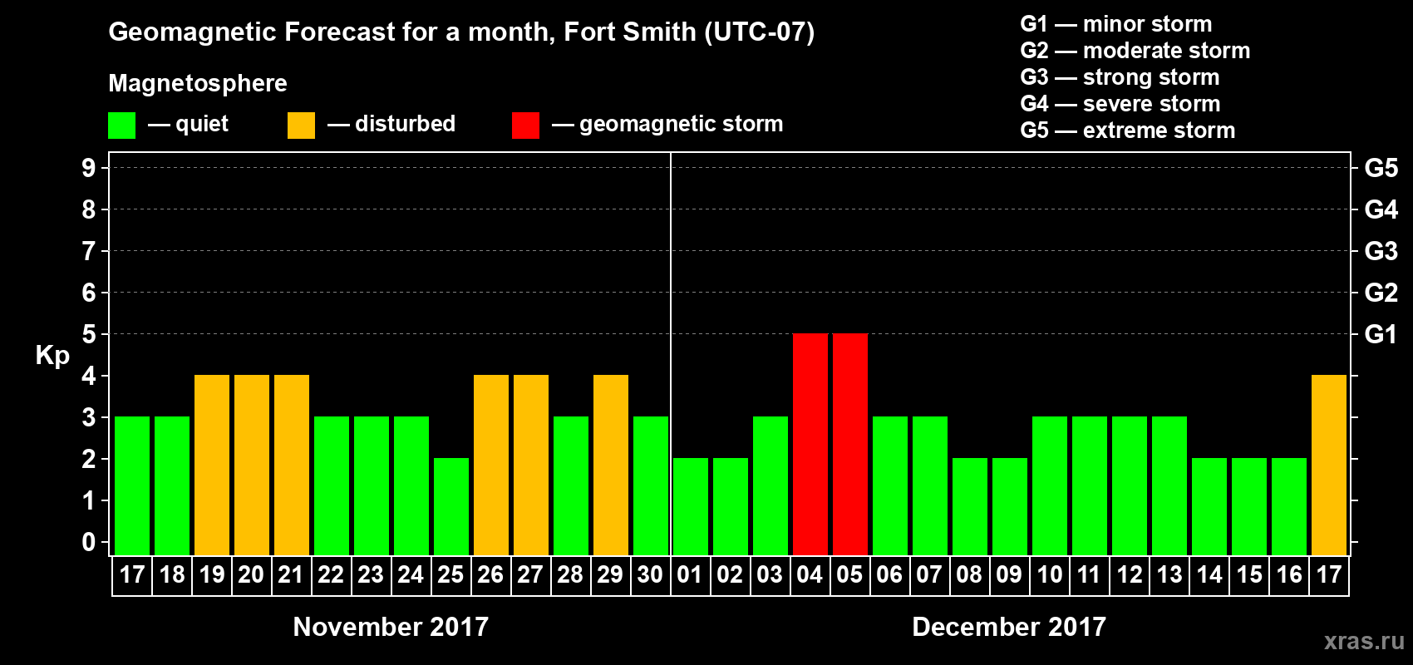
Task: Click the date cell '08' on the axis
Action: coord(970,575)
